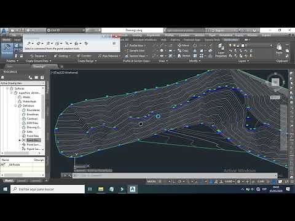Image resolution: width=295 pixels, height=221 pixels.
Task: Open the Active Drawing View dropdown
Action: click(22, 83)
